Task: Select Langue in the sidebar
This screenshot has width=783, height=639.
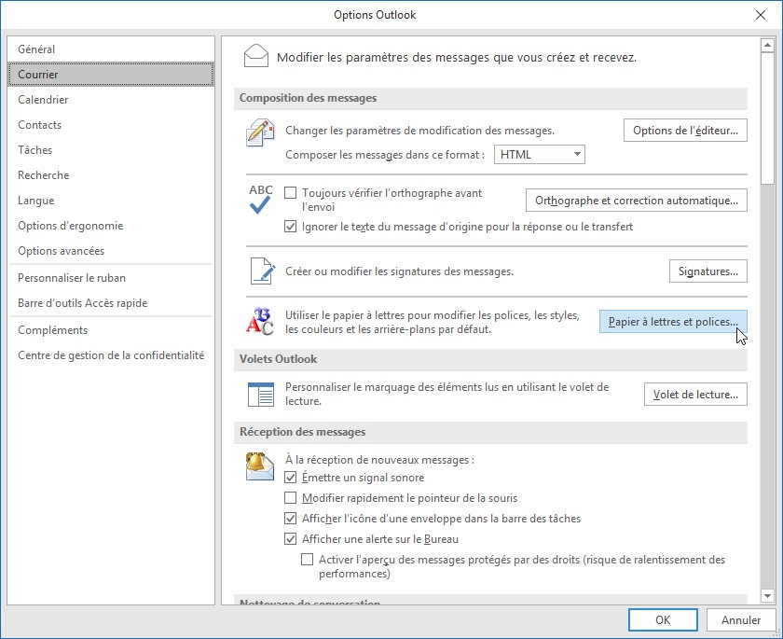Action: (x=111, y=201)
